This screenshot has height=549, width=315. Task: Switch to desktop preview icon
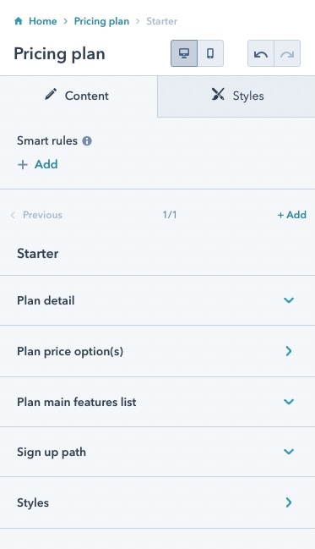click(x=184, y=53)
